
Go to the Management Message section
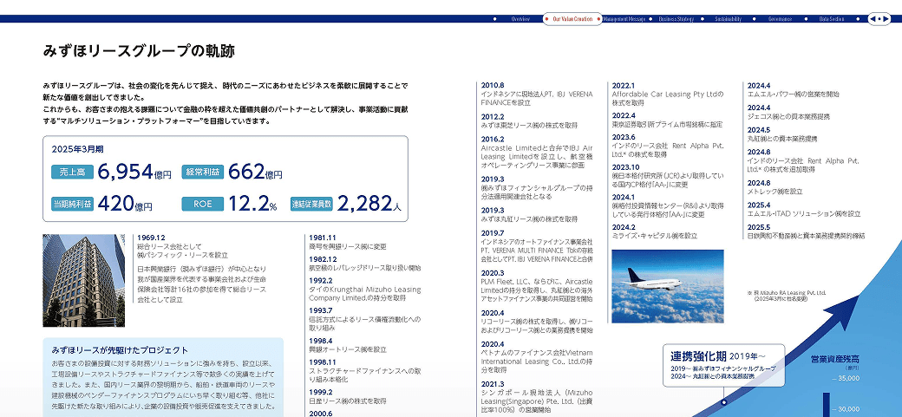tap(624, 18)
